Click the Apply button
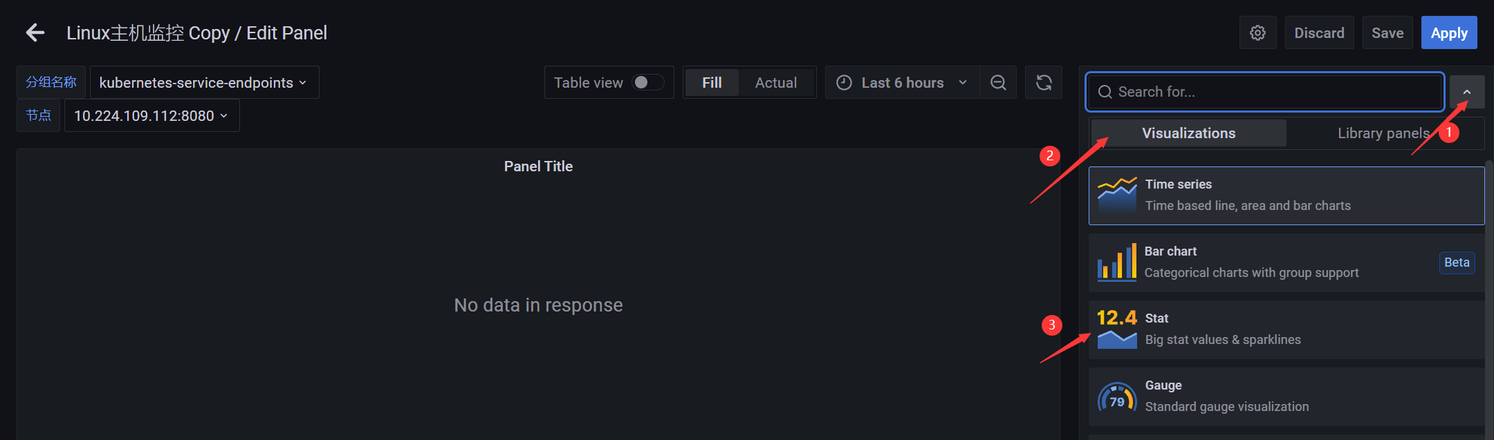Image resolution: width=1494 pixels, height=440 pixels. click(x=1449, y=32)
